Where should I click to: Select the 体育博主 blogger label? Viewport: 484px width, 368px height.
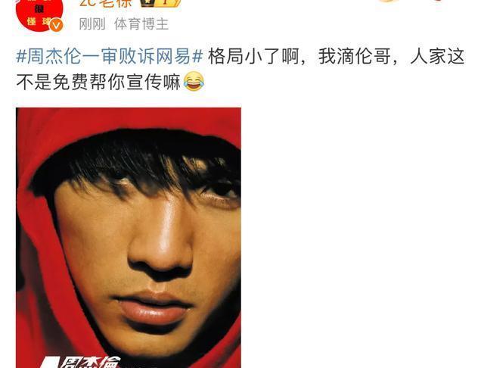141,24
